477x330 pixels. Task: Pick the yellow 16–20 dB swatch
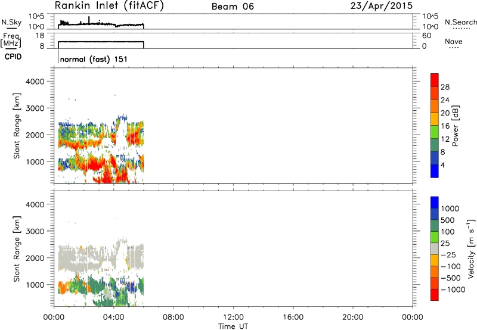point(435,119)
